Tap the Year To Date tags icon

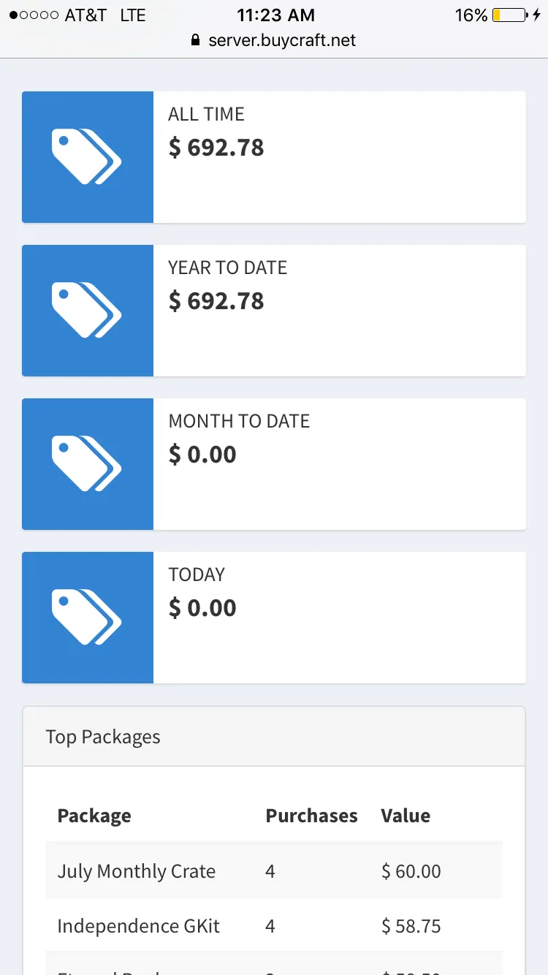[x=87, y=310]
